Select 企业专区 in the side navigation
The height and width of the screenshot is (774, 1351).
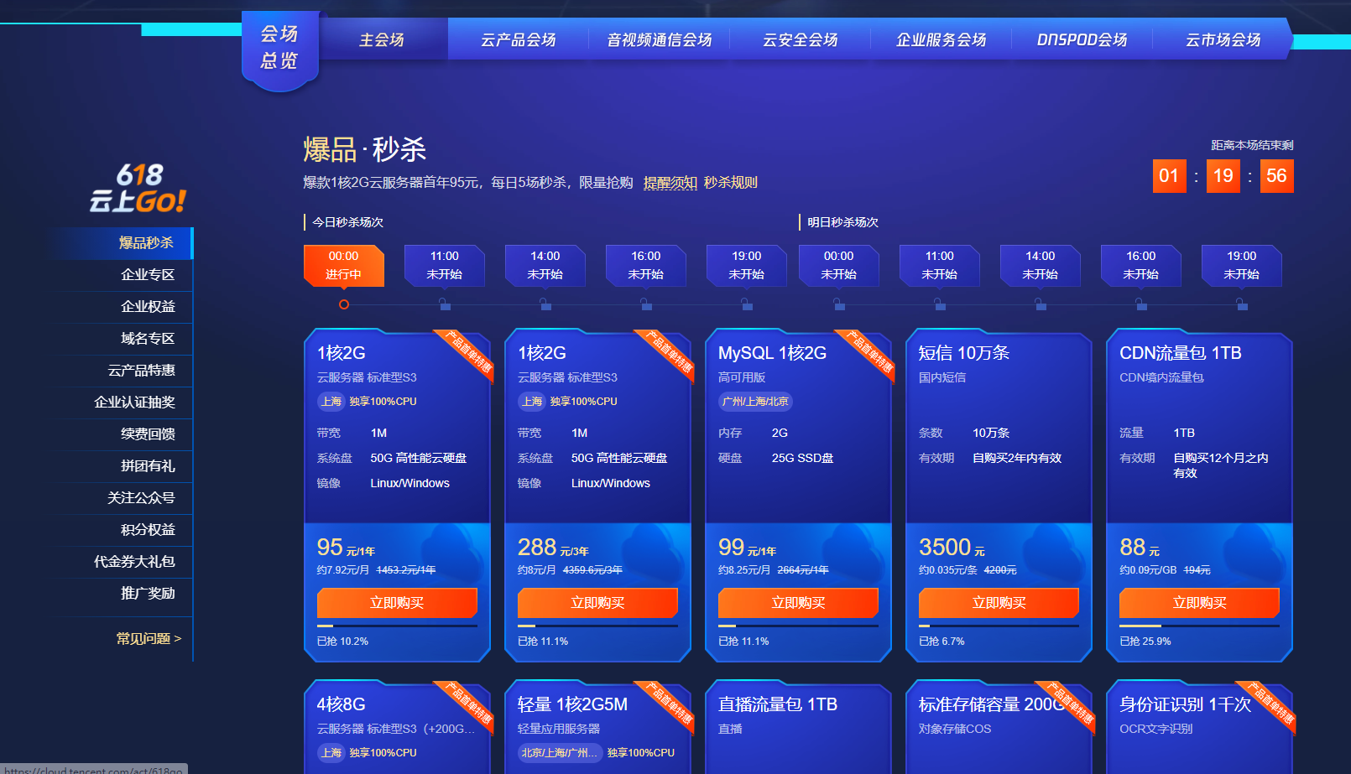(x=148, y=275)
